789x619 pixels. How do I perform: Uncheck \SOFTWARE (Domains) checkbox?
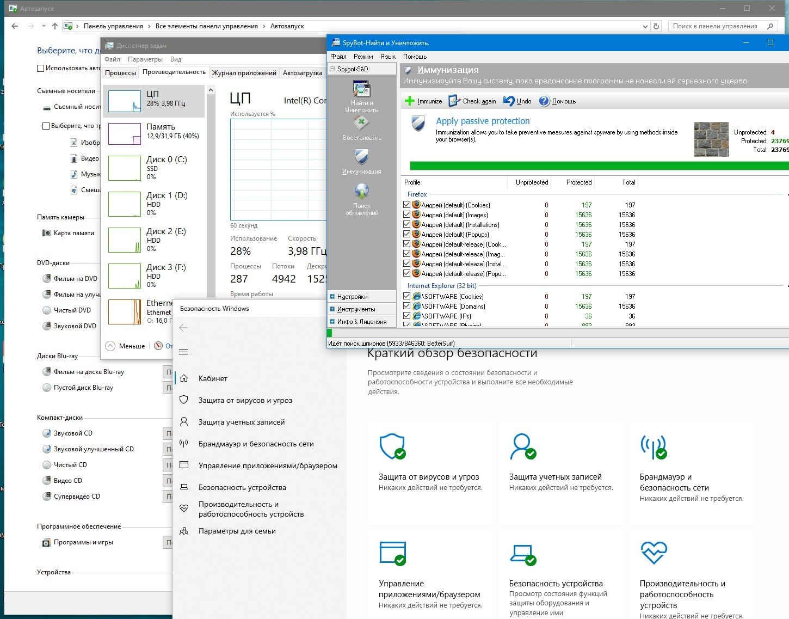[x=406, y=306]
